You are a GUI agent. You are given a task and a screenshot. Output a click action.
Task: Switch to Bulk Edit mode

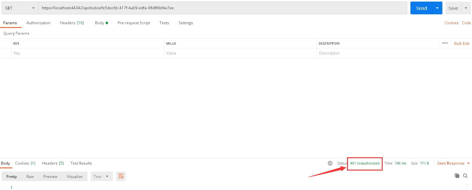[462, 44]
